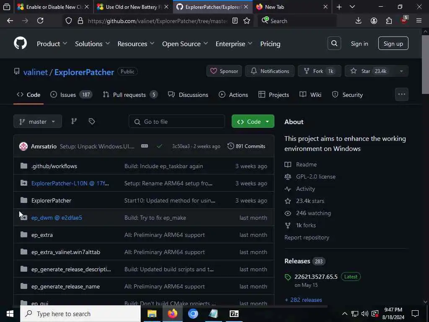This screenshot has height=322, width=429.
Task: Open 7-Zip from the taskbar
Action: pos(234,314)
